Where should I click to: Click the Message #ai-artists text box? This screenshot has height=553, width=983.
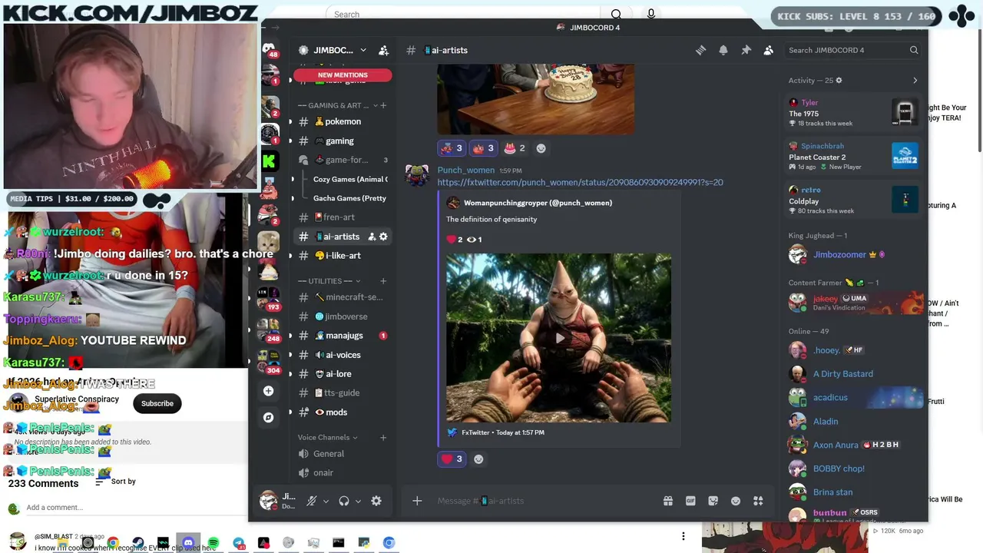545,501
